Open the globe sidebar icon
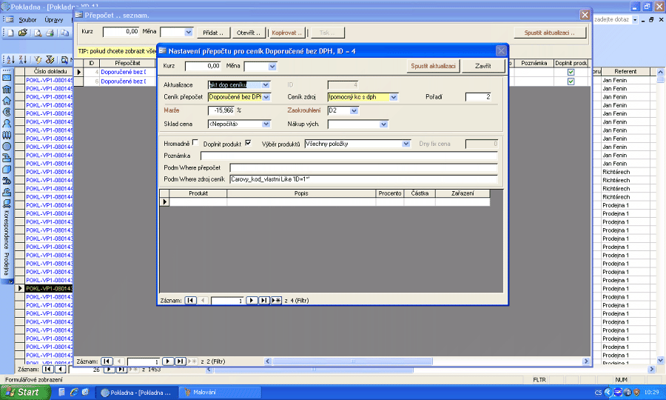Viewport: 666px width, 400px height. click(7, 147)
